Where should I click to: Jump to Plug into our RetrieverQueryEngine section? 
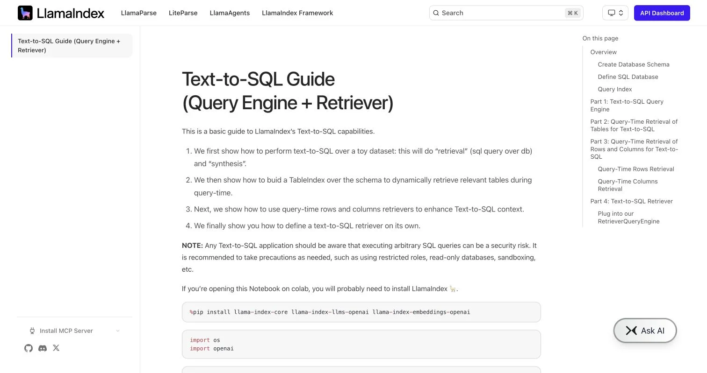[x=628, y=218]
